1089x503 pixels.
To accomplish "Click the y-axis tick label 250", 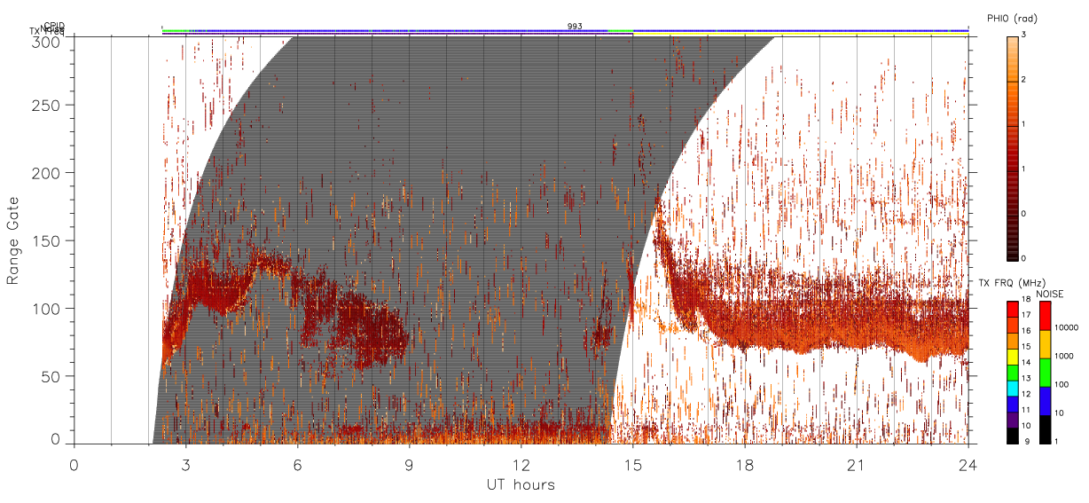I will pyautogui.click(x=46, y=105).
